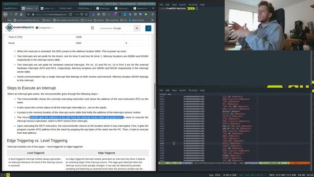Viewport: 314px width, 177px height.
Task: Open the To read bookmarks folder
Action: pyautogui.click(x=86, y=20)
